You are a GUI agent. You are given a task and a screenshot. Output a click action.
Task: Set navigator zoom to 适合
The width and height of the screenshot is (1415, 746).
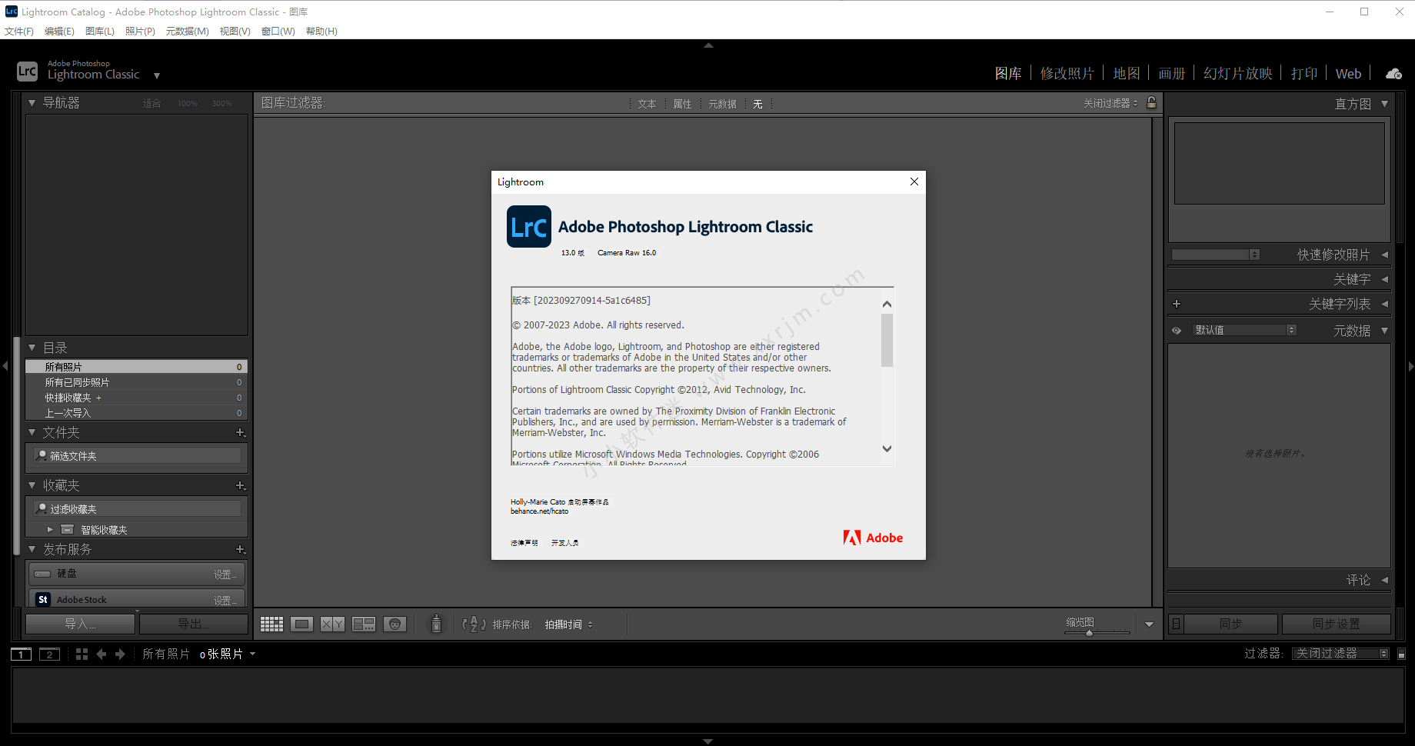pos(151,103)
